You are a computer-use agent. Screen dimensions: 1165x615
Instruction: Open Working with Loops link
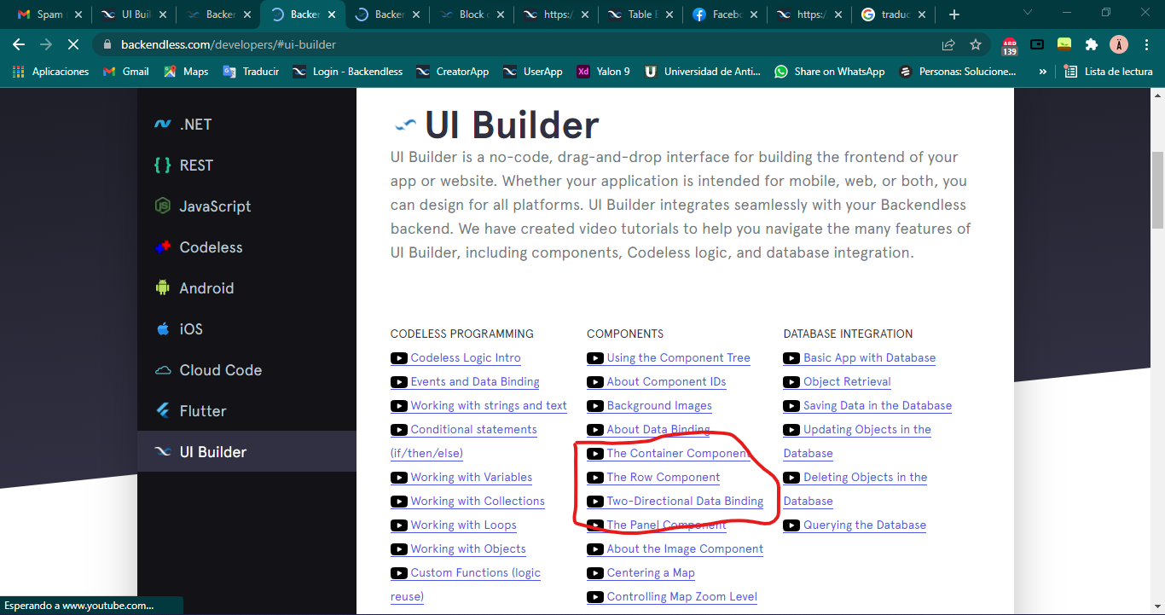coord(464,525)
